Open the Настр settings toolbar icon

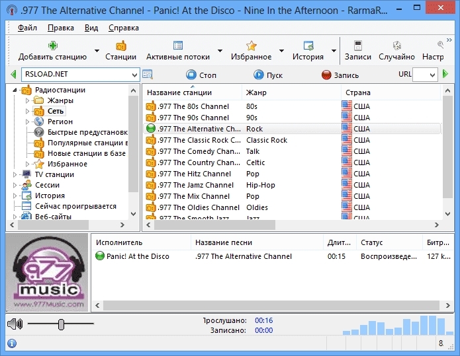tap(440, 45)
